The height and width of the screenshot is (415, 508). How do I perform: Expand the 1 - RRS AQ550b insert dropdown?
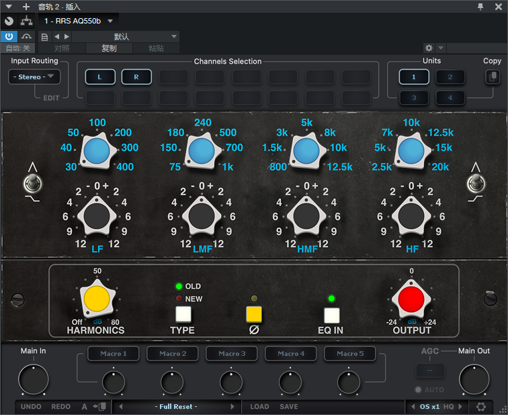(x=110, y=21)
